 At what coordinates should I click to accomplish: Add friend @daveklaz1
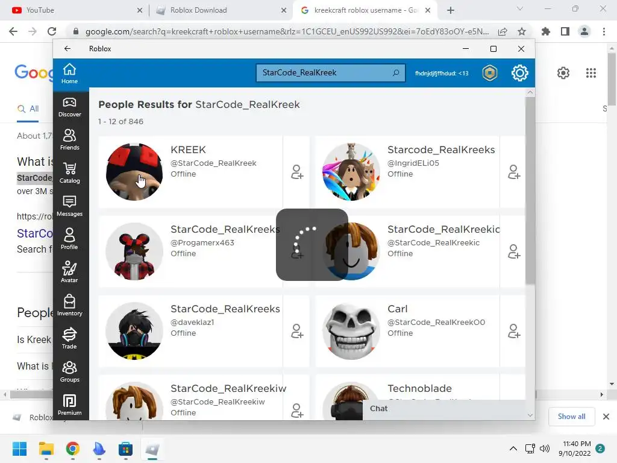pyautogui.click(x=297, y=331)
